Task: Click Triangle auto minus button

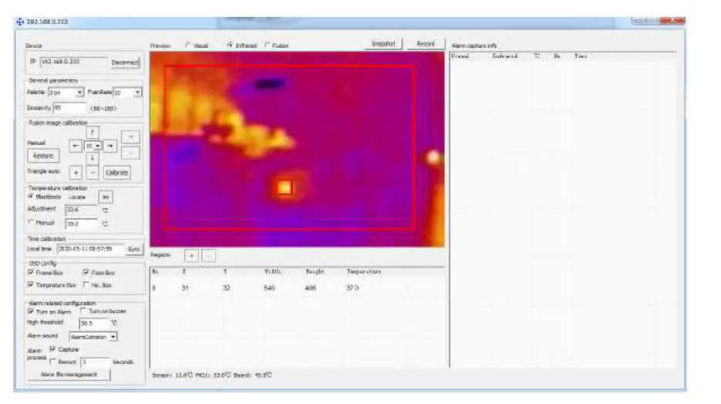Action: [93, 173]
